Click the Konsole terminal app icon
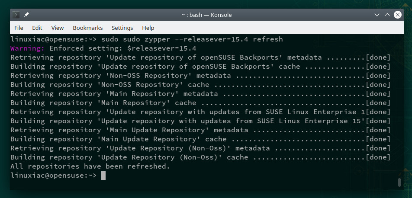 click(x=16, y=15)
